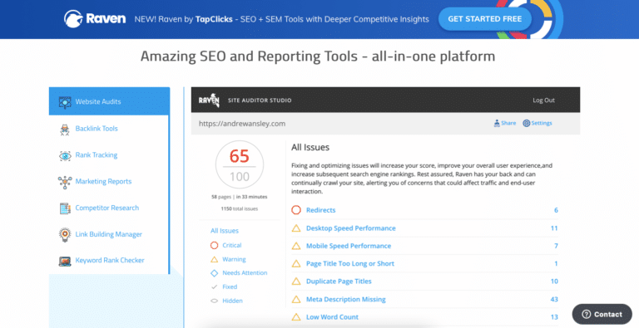The width and height of the screenshot is (639, 328).
Task: Filter by Needs Attention issues
Action: click(x=245, y=273)
